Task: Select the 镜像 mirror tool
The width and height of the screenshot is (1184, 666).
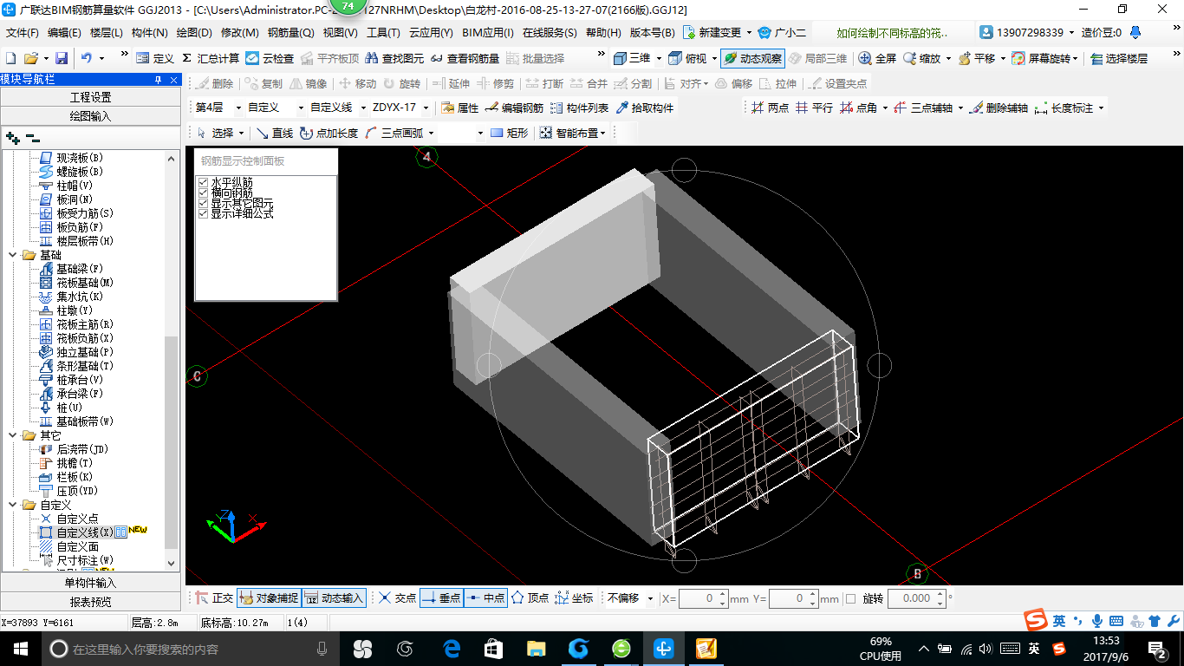Action: tap(308, 83)
